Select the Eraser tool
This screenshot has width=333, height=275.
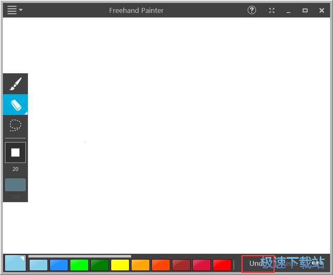tap(15, 105)
